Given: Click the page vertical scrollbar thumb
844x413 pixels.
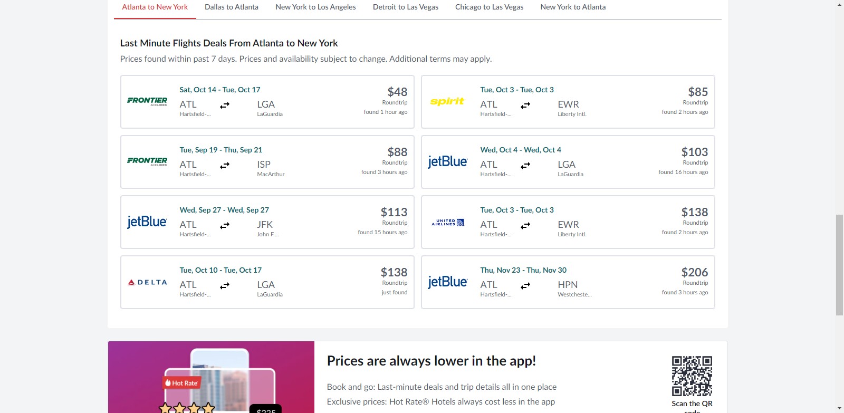Looking at the screenshot, I should point(839,265).
